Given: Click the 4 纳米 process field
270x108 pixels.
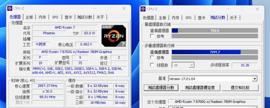Looking at the screenshot, I should click(x=41, y=44).
